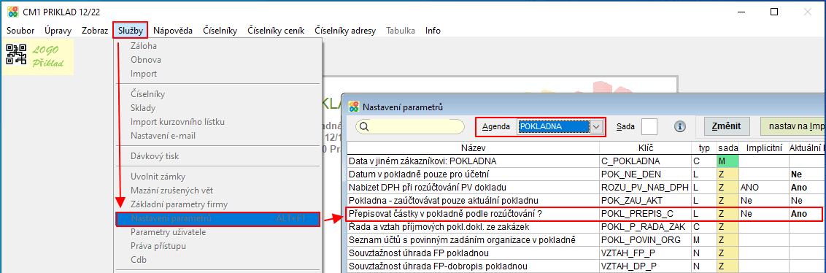Select highlighted Nastavení parametrů menu entry
The height and width of the screenshot is (273, 826).
217,219
